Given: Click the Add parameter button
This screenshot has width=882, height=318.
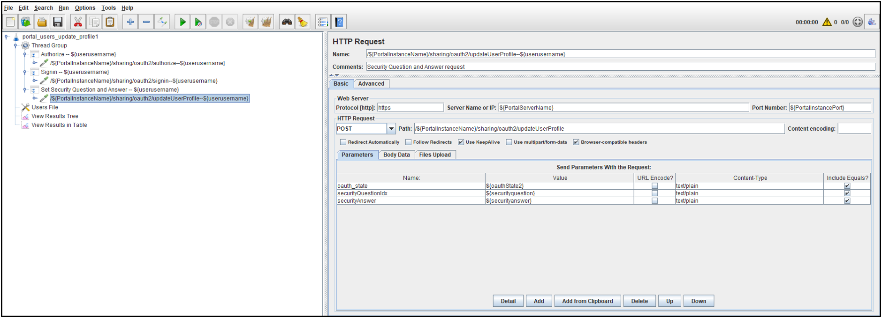Looking at the screenshot, I should coord(539,301).
